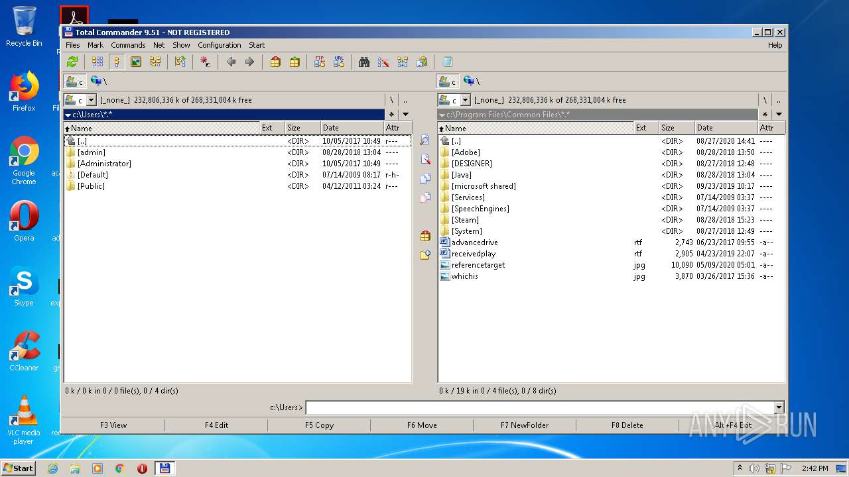Open the Multi-rename tool icon
This screenshot has width=849, height=477.
[x=383, y=62]
